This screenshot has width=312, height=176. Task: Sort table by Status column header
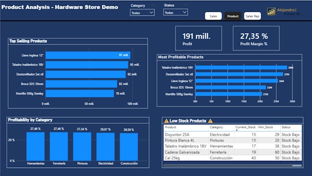click(x=286, y=127)
